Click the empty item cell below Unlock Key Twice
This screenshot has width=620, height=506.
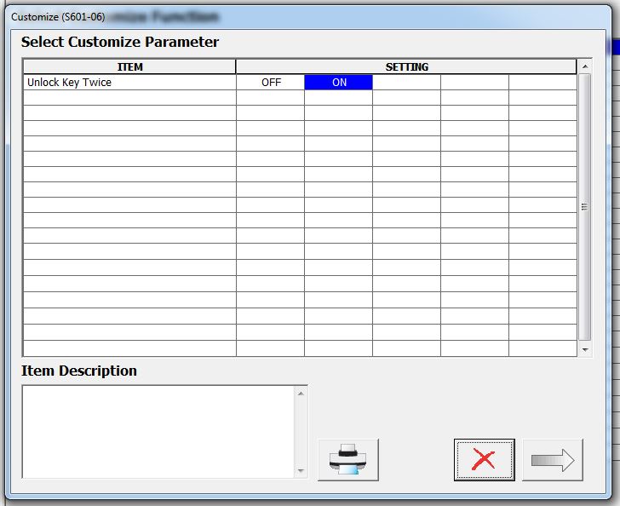point(129,98)
